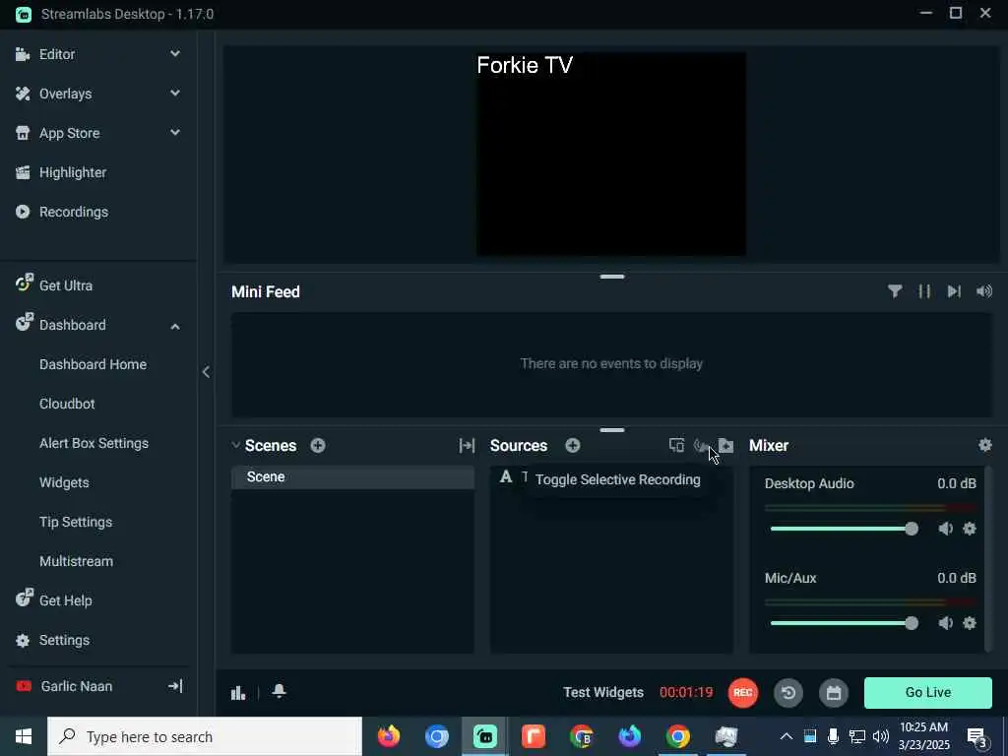The height and width of the screenshot is (756, 1008).
Task: Adjust the Mic/Aux volume slider
Action: (844, 623)
